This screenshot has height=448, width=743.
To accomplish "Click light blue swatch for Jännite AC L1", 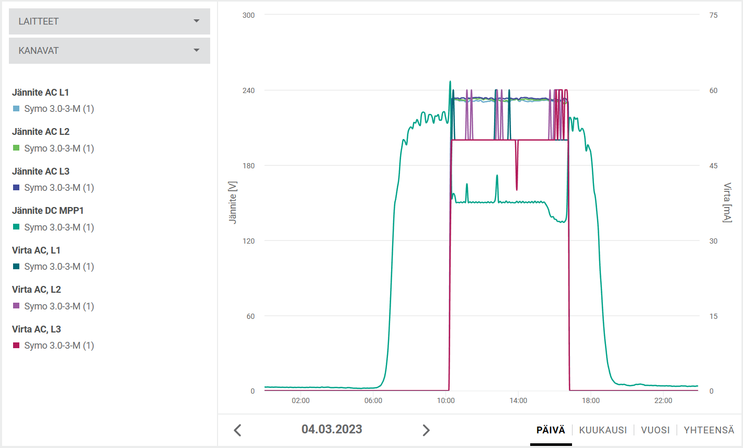I will click(x=16, y=109).
